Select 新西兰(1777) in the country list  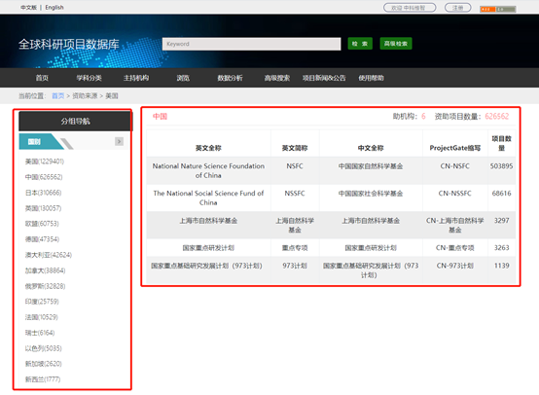point(43,379)
